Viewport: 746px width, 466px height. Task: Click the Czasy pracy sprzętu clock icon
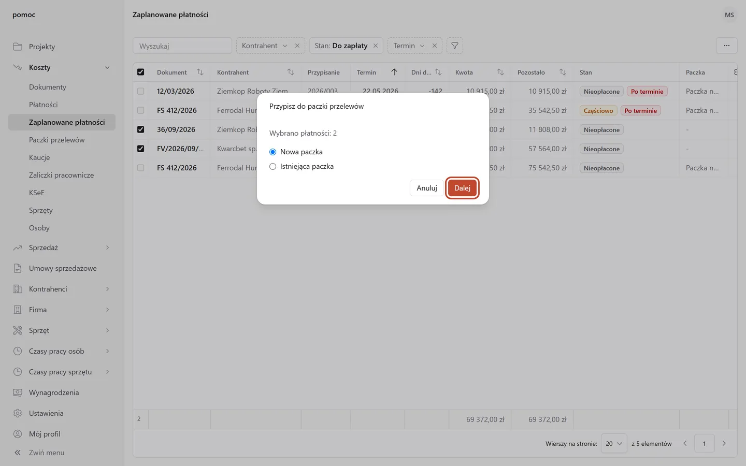(18, 372)
